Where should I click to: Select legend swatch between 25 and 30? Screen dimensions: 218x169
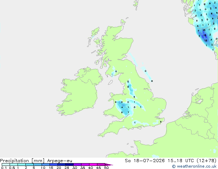(x=69, y=165)
